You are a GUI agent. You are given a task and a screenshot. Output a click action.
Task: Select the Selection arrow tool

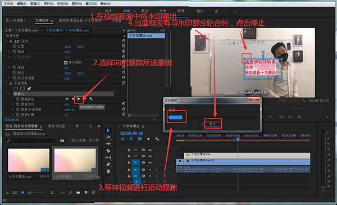108,130
